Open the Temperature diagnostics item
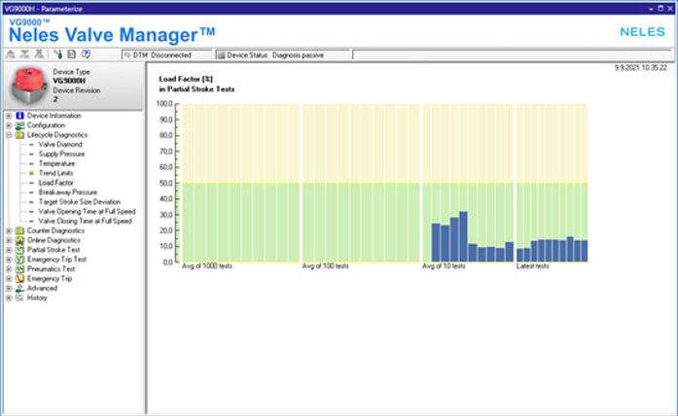Viewport: 678px width, 416px height. pyautogui.click(x=56, y=163)
